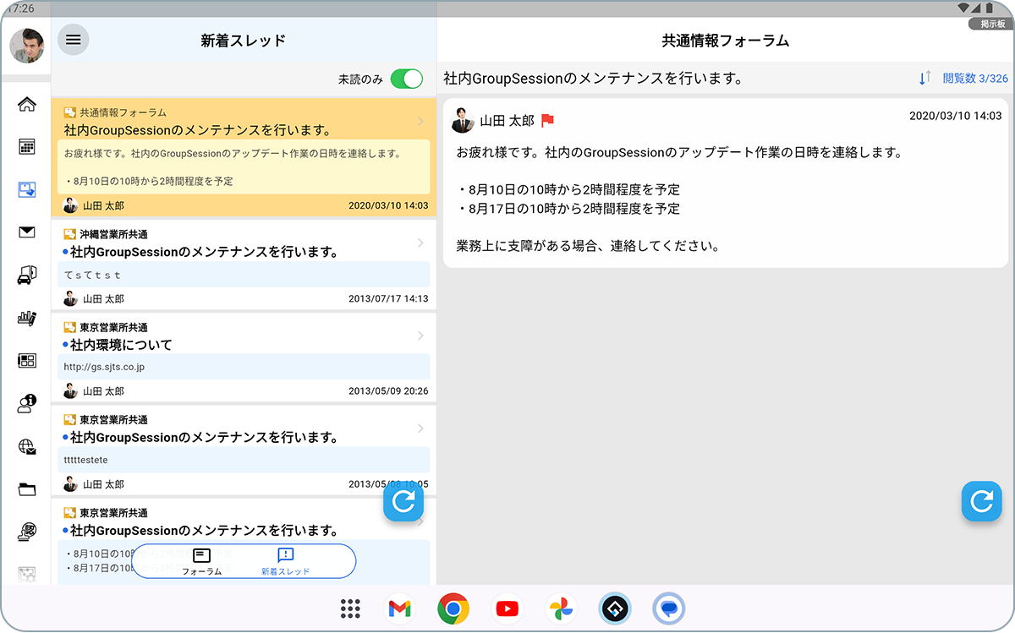The height and width of the screenshot is (633, 1015).
Task: Click the 共通情報フォーラム forum icon in the highlighted card
Action: click(70, 112)
